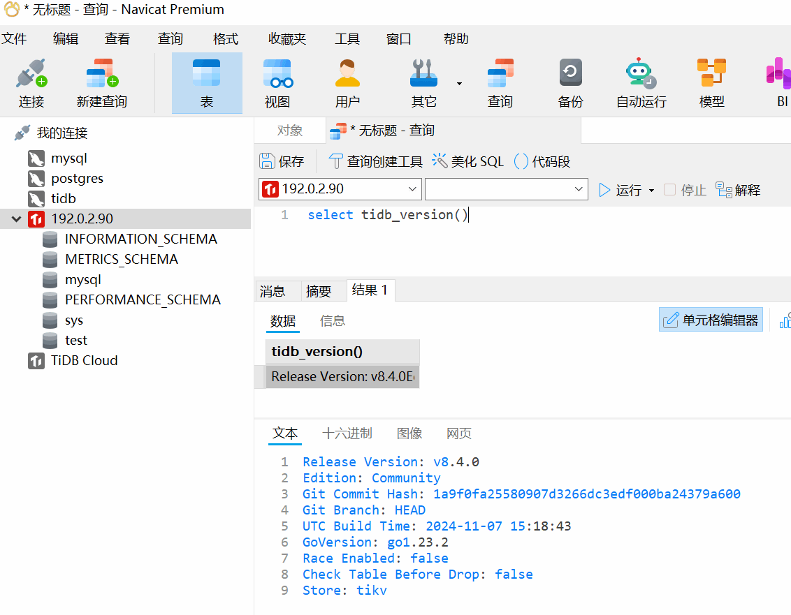Open the File (文件) menu
This screenshot has width=791, height=615.
tap(14, 39)
